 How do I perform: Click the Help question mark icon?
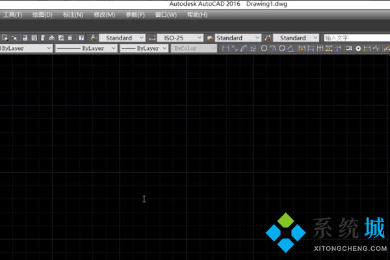click(x=81, y=38)
